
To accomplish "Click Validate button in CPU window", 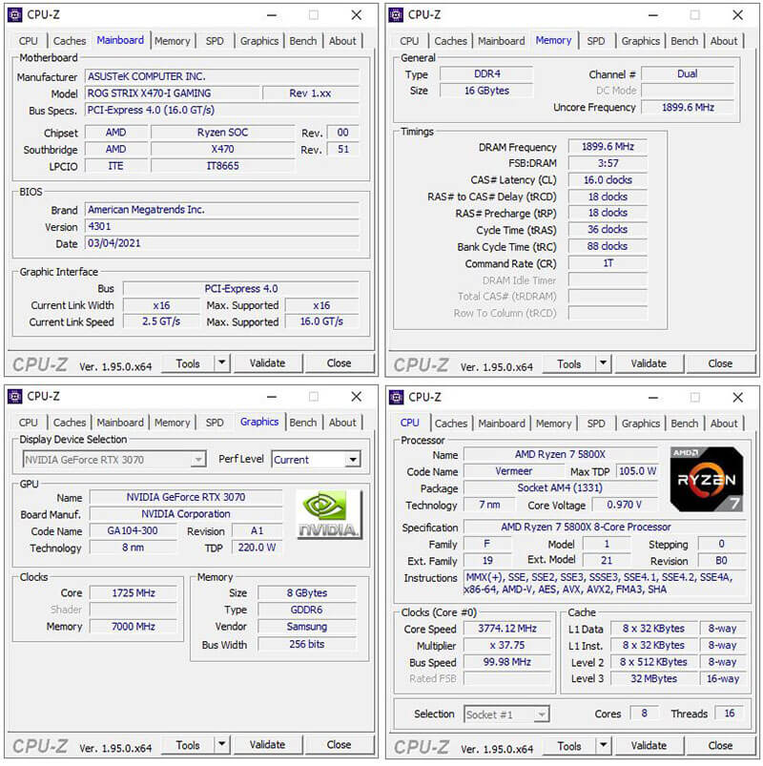I will [649, 745].
